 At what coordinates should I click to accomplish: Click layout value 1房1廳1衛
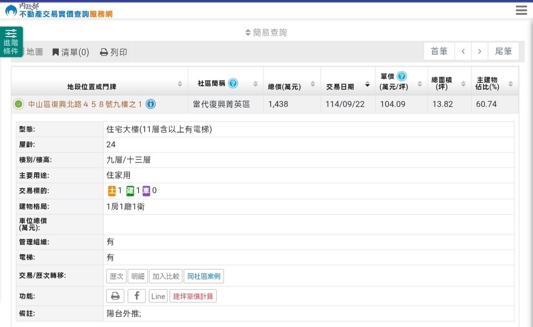(125, 206)
